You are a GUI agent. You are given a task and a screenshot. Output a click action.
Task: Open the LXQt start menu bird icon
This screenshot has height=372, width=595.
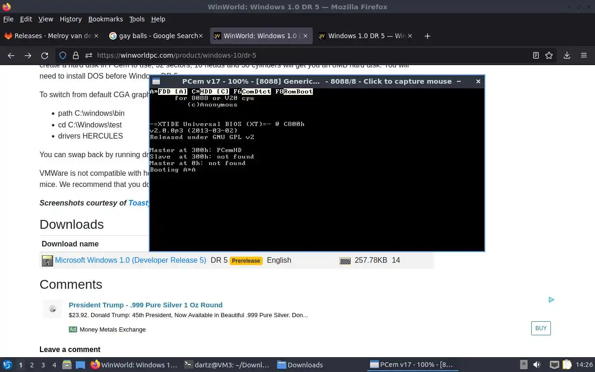(7, 365)
